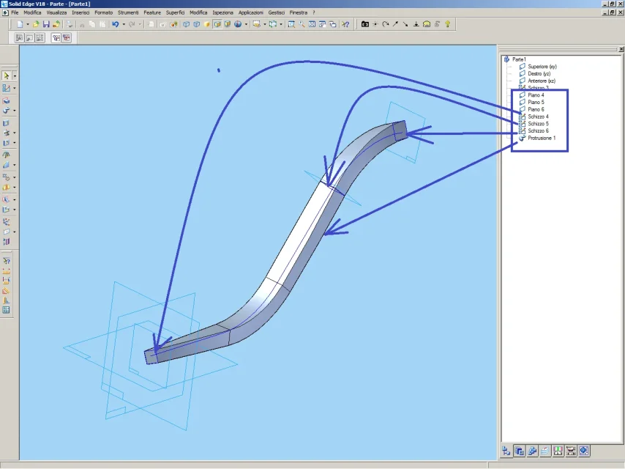The image size is (625, 469).
Task: Close the EdgeBar panel with its X
Action: 621,49
